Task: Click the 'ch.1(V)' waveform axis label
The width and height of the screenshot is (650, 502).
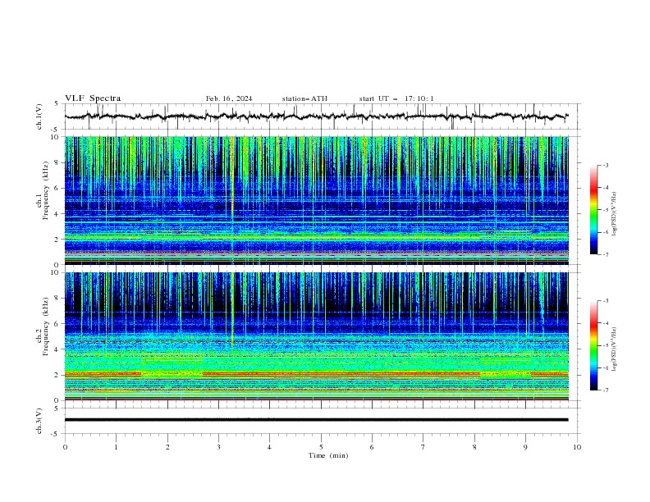Action: [x=39, y=116]
